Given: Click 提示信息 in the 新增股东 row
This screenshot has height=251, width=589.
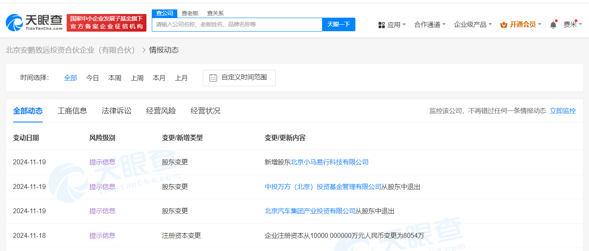Looking at the screenshot, I should (x=102, y=162).
